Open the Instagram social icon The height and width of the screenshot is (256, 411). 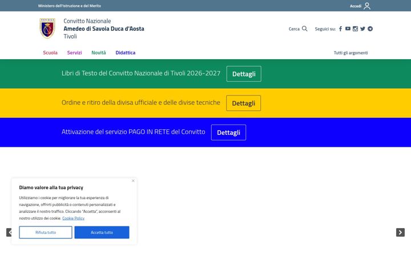[355, 29]
